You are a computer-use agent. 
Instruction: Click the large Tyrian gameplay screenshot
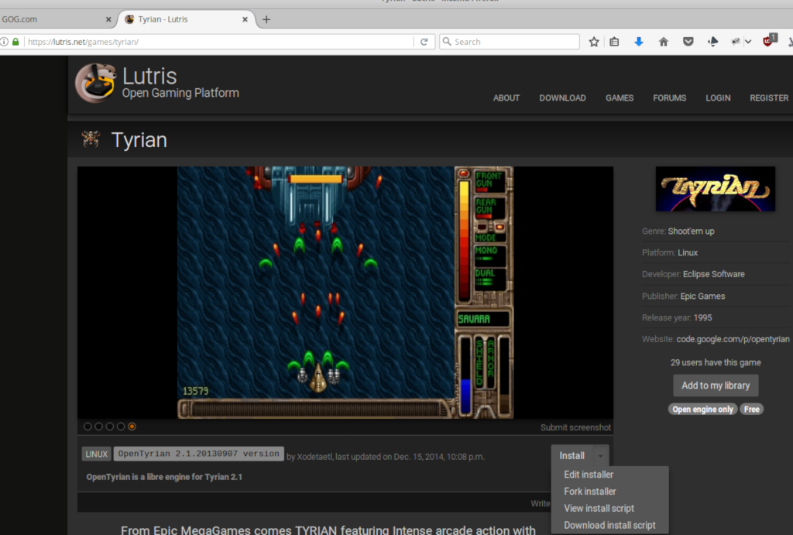pos(345,293)
